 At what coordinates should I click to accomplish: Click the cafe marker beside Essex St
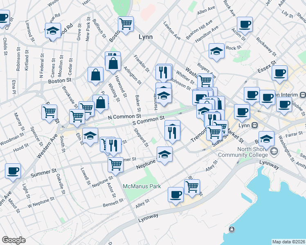[280, 74]
